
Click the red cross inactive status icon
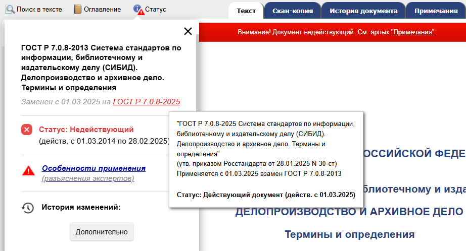(27, 130)
